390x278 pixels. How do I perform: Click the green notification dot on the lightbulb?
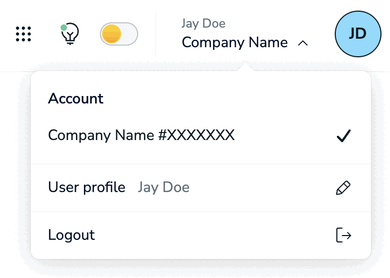(64, 27)
